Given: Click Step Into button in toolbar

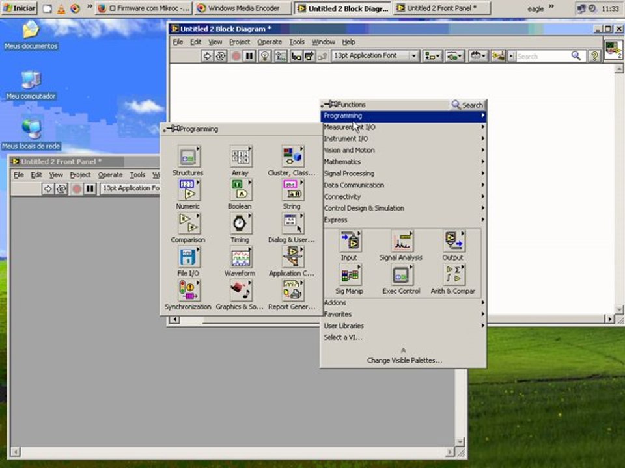Looking at the screenshot, I should [x=296, y=56].
